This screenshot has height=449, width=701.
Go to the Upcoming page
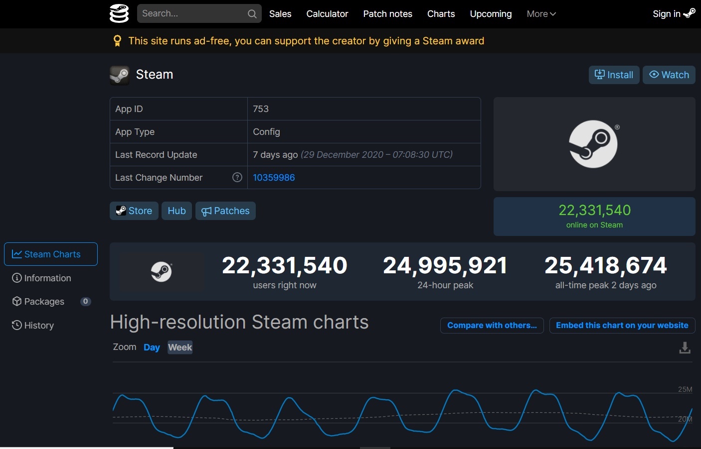point(491,14)
